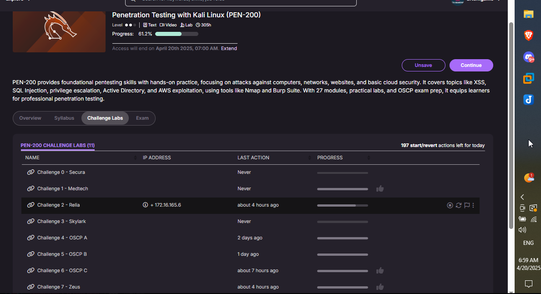Viewport: 541px width, 294px height.
Task: Click the Extend access link
Action: (x=229, y=48)
